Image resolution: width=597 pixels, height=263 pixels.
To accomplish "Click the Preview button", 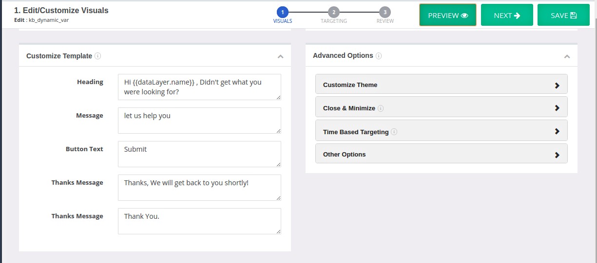I will point(448,15).
